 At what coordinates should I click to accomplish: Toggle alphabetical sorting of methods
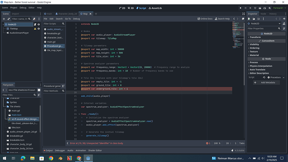click(x=63, y=86)
